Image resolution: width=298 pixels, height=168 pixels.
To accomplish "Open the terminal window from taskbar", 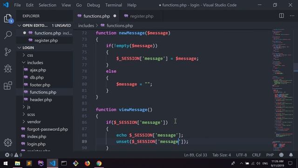I will tap(64, 163).
